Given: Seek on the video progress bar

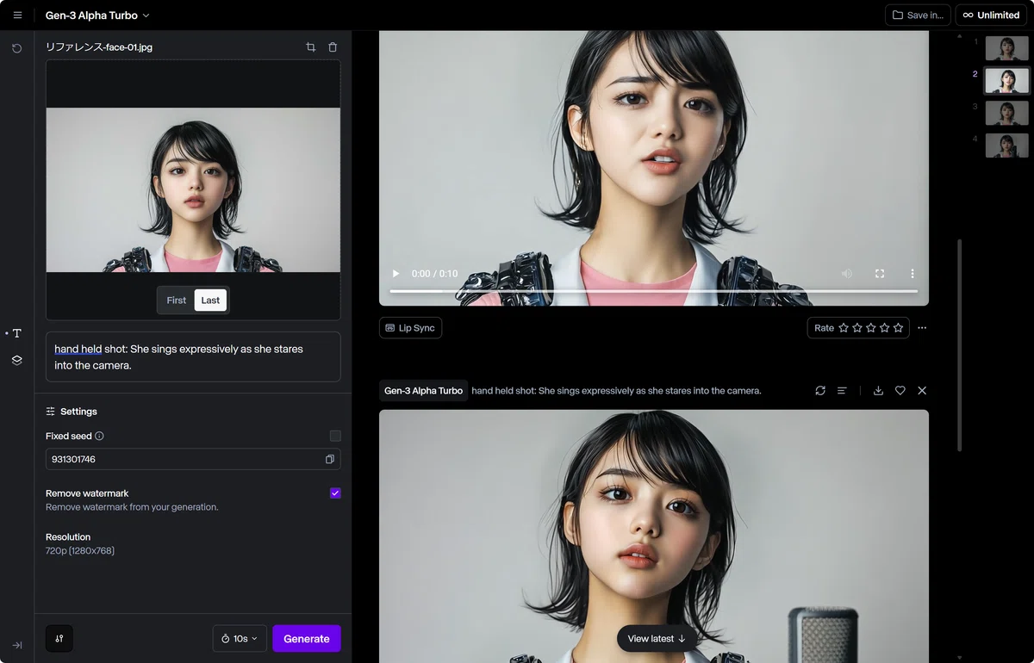Looking at the screenshot, I should tap(653, 291).
